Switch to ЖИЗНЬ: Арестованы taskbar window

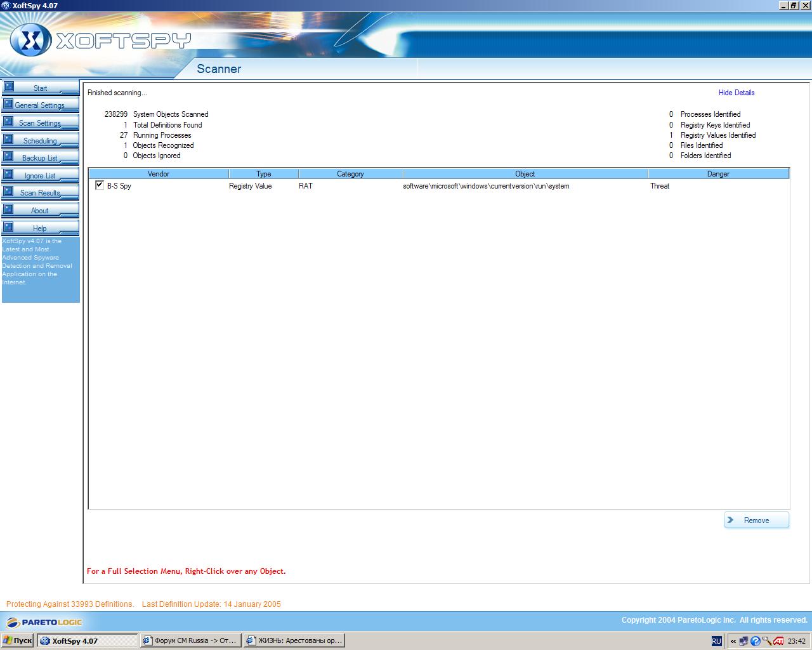[294, 640]
